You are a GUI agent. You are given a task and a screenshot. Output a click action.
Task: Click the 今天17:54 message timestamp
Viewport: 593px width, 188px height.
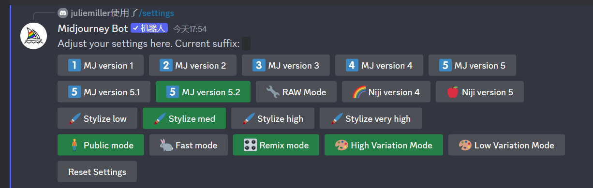[x=190, y=29]
